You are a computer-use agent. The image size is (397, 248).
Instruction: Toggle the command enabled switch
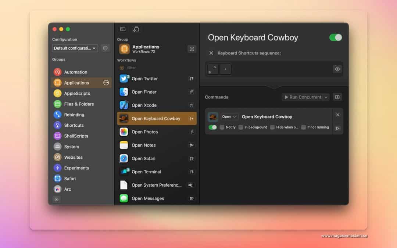click(213, 127)
